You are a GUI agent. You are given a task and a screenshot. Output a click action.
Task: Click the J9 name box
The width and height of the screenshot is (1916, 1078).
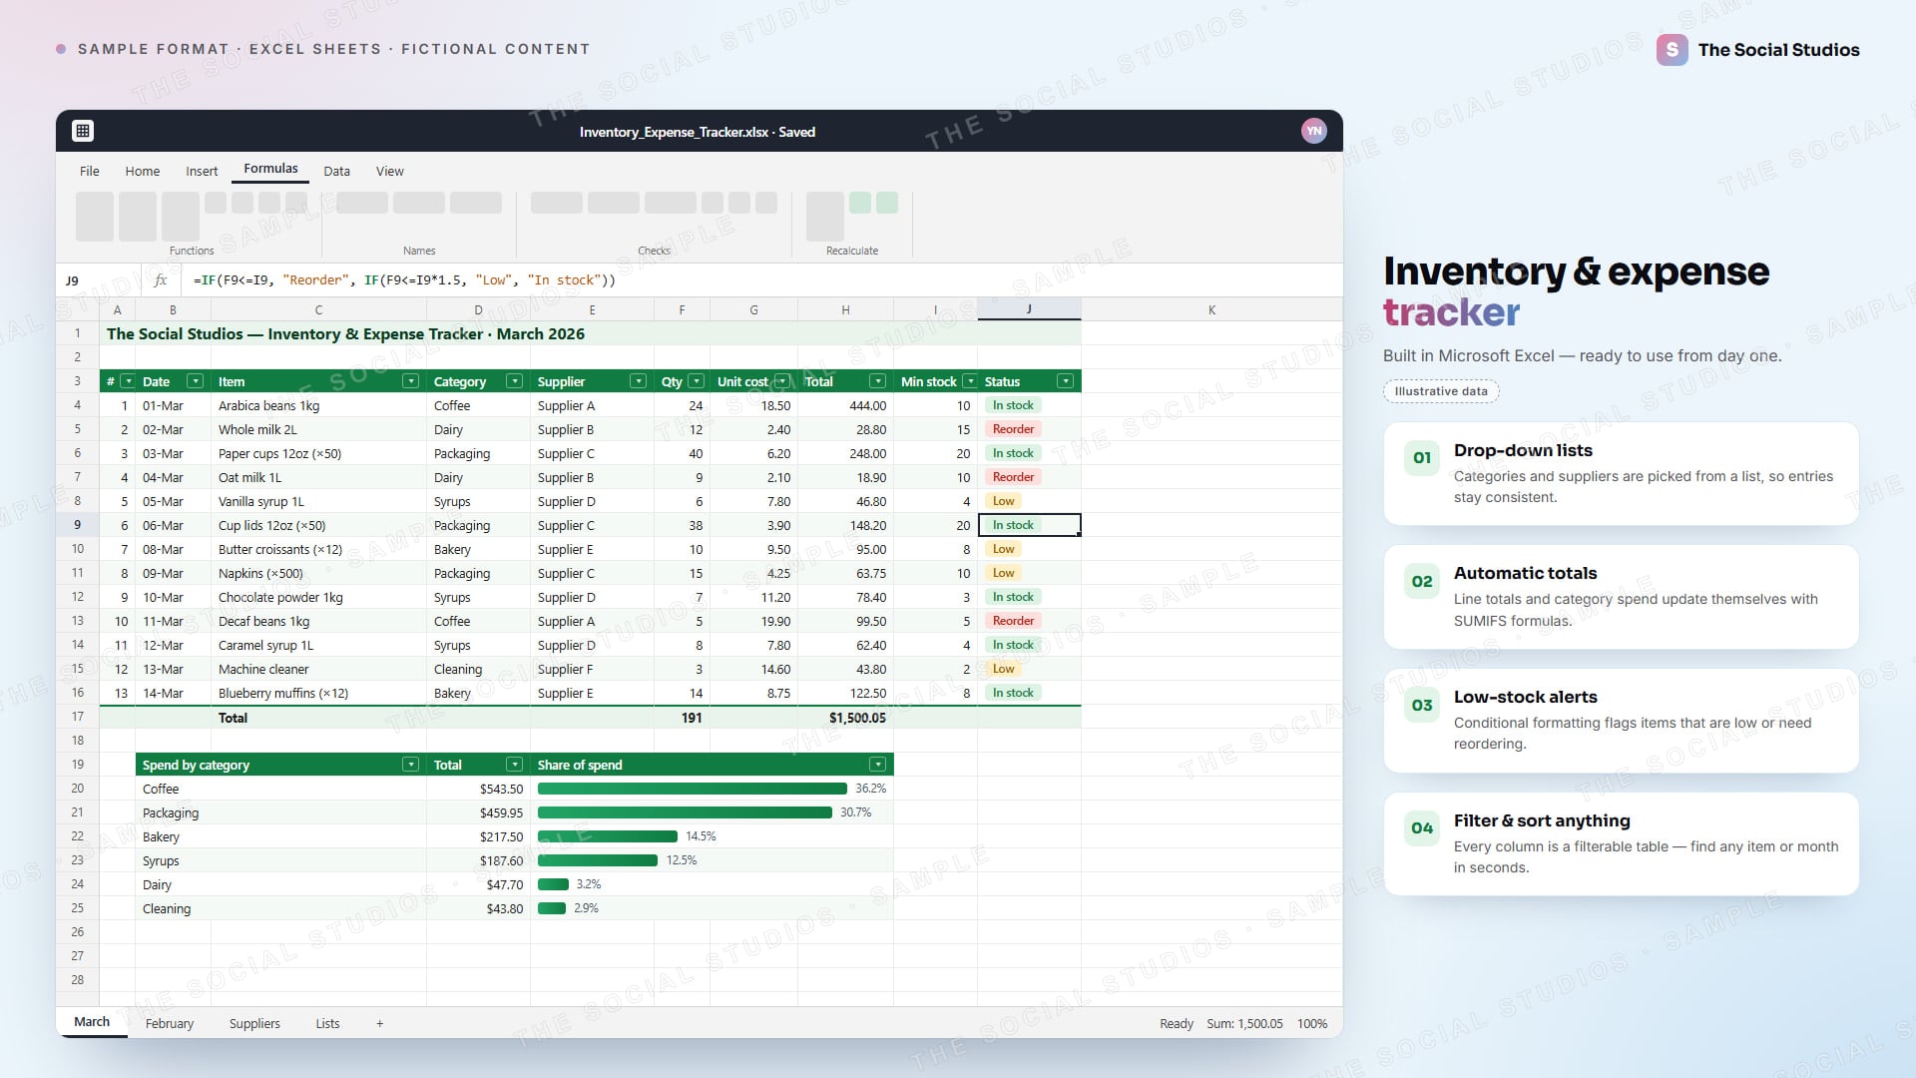tap(99, 280)
